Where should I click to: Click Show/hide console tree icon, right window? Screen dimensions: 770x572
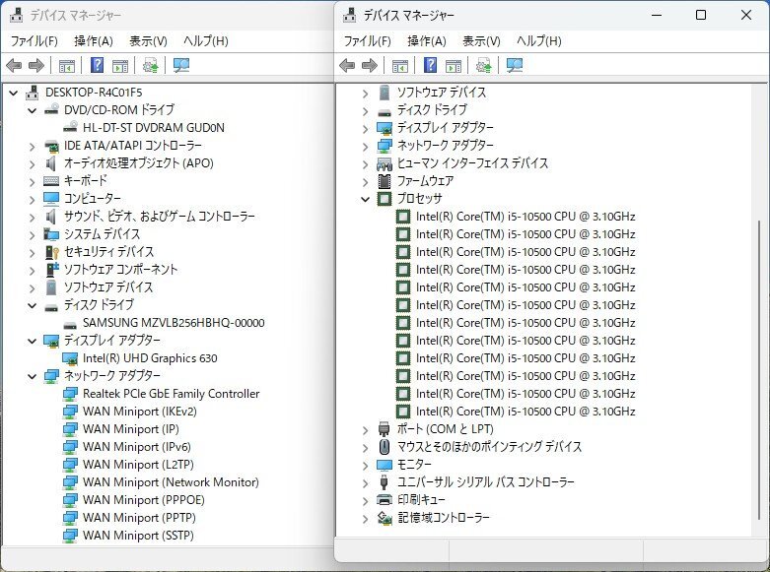point(399,65)
